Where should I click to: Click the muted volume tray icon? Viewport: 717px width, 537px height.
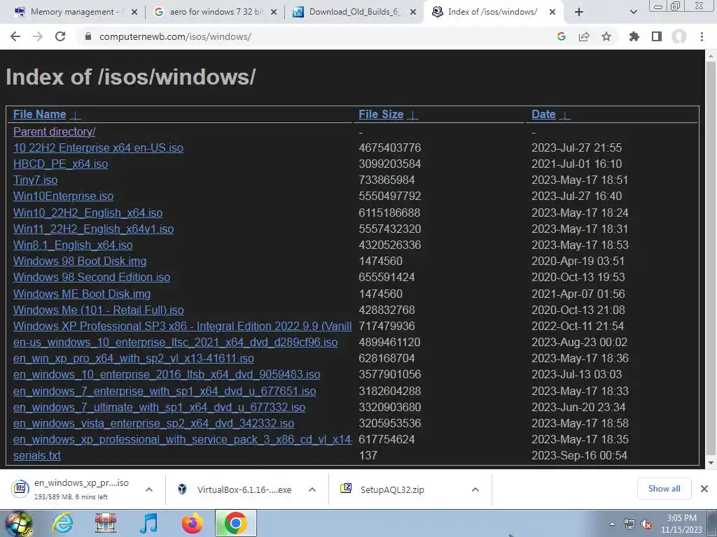point(646,524)
